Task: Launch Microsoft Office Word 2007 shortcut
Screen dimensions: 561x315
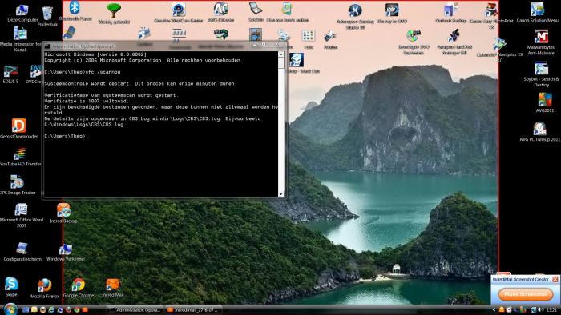Action: pos(21,215)
